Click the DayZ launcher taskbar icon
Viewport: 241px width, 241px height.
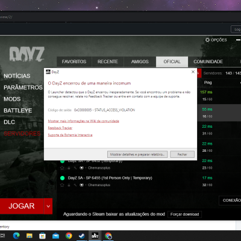coord(95,236)
